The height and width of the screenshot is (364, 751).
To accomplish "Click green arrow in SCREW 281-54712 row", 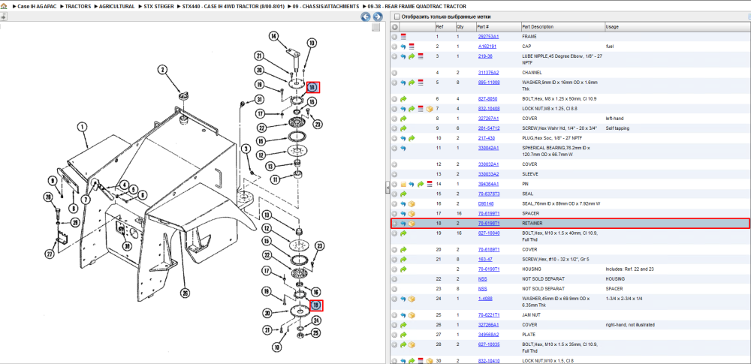I will tap(403, 128).
